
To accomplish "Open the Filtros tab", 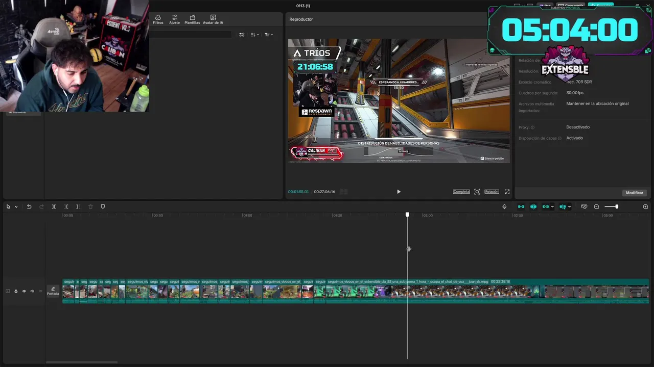I will tap(158, 19).
